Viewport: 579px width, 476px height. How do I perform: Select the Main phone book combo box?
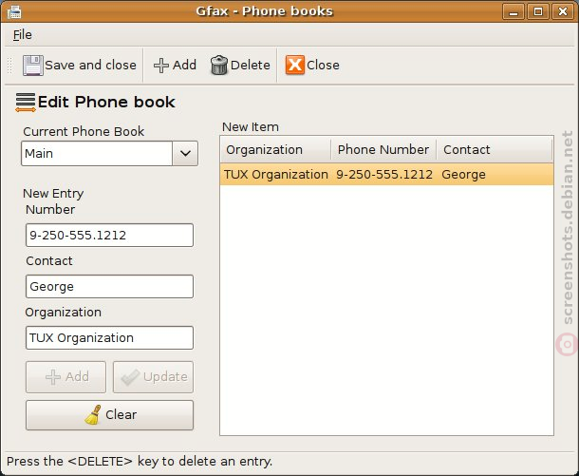point(109,153)
